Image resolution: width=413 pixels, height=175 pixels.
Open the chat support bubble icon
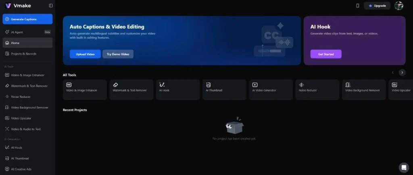(403, 167)
